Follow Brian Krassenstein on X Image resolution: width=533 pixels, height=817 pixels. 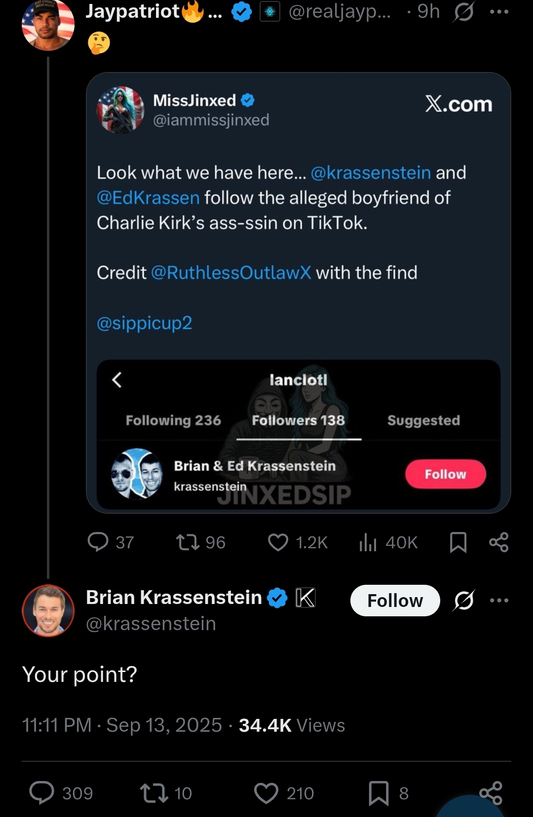pyautogui.click(x=395, y=601)
